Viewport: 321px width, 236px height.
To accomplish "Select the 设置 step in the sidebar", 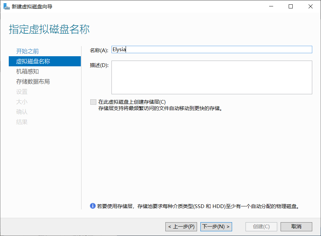I will 22,92.
